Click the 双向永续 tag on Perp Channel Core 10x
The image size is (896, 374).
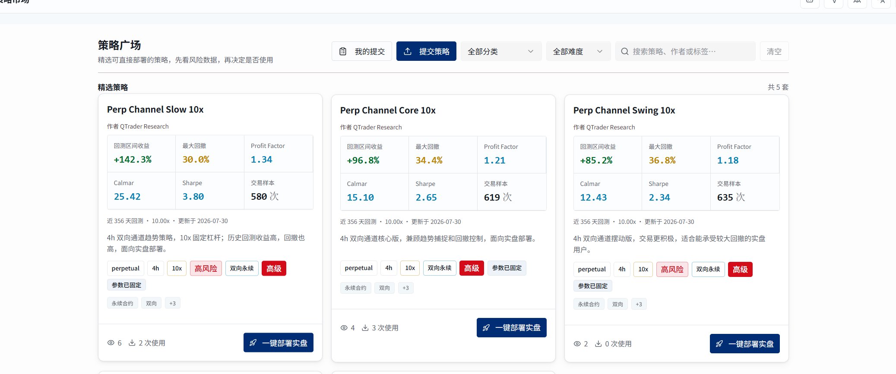click(x=440, y=268)
